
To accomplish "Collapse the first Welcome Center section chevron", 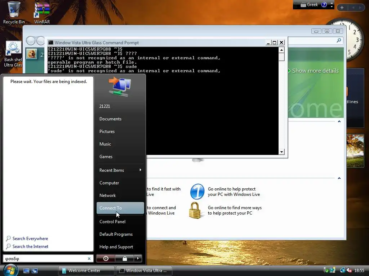I will pyautogui.click(x=339, y=121).
